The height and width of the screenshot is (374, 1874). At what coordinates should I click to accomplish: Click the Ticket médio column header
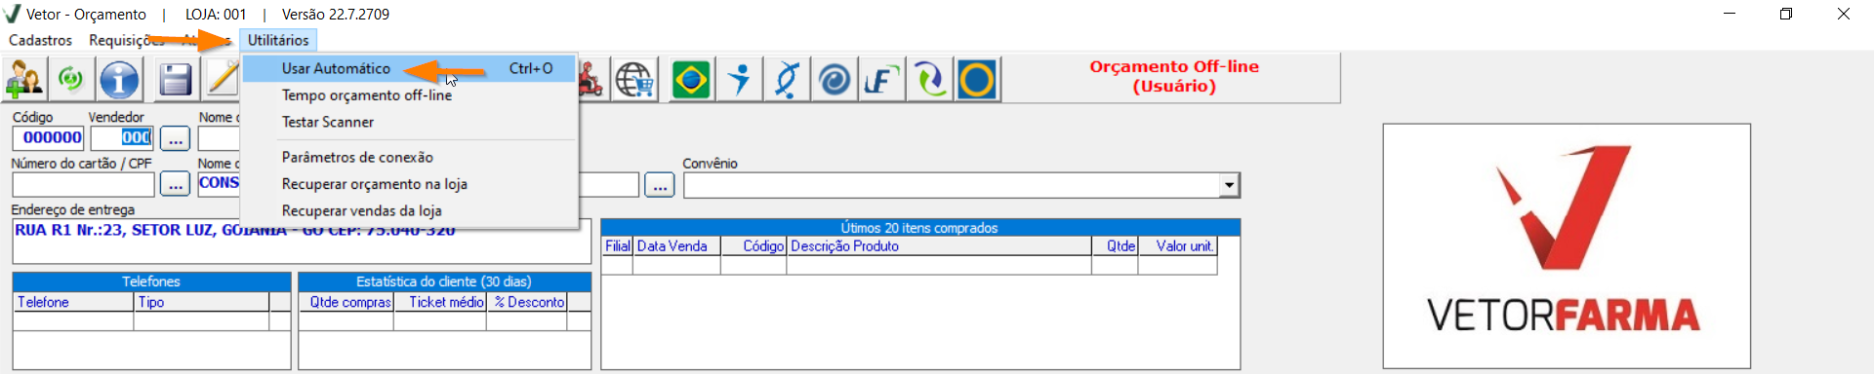coord(440,302)
